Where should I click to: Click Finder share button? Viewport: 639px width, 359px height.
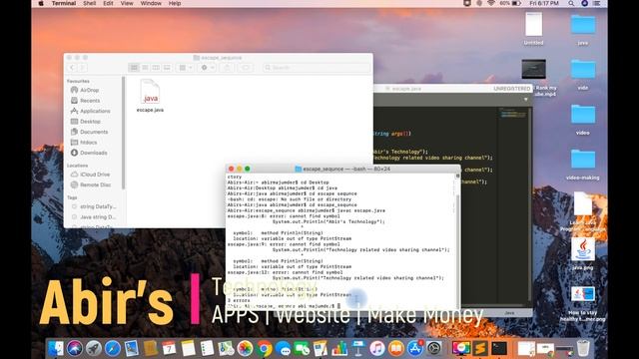[x=227, y=68]
